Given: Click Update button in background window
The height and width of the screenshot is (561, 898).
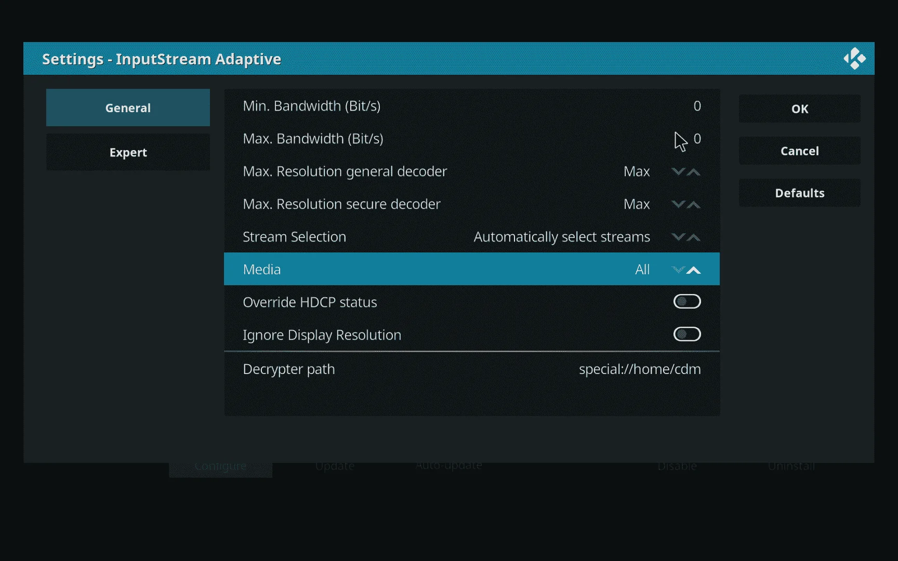Looking at the screenshot, I should pyautogui.click(x=335, y=466).
